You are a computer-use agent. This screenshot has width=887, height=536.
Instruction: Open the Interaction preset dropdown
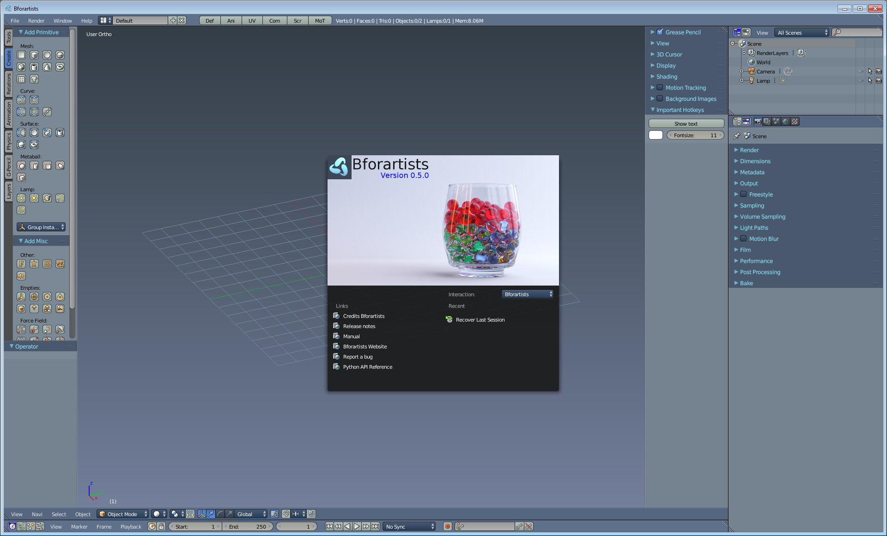tap(527, 294)
